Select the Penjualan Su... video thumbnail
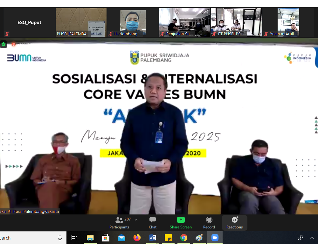The height and width of the screenshot is (244, 318). coord(184,22)
